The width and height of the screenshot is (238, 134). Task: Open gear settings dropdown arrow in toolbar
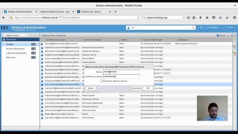point(231,35)
